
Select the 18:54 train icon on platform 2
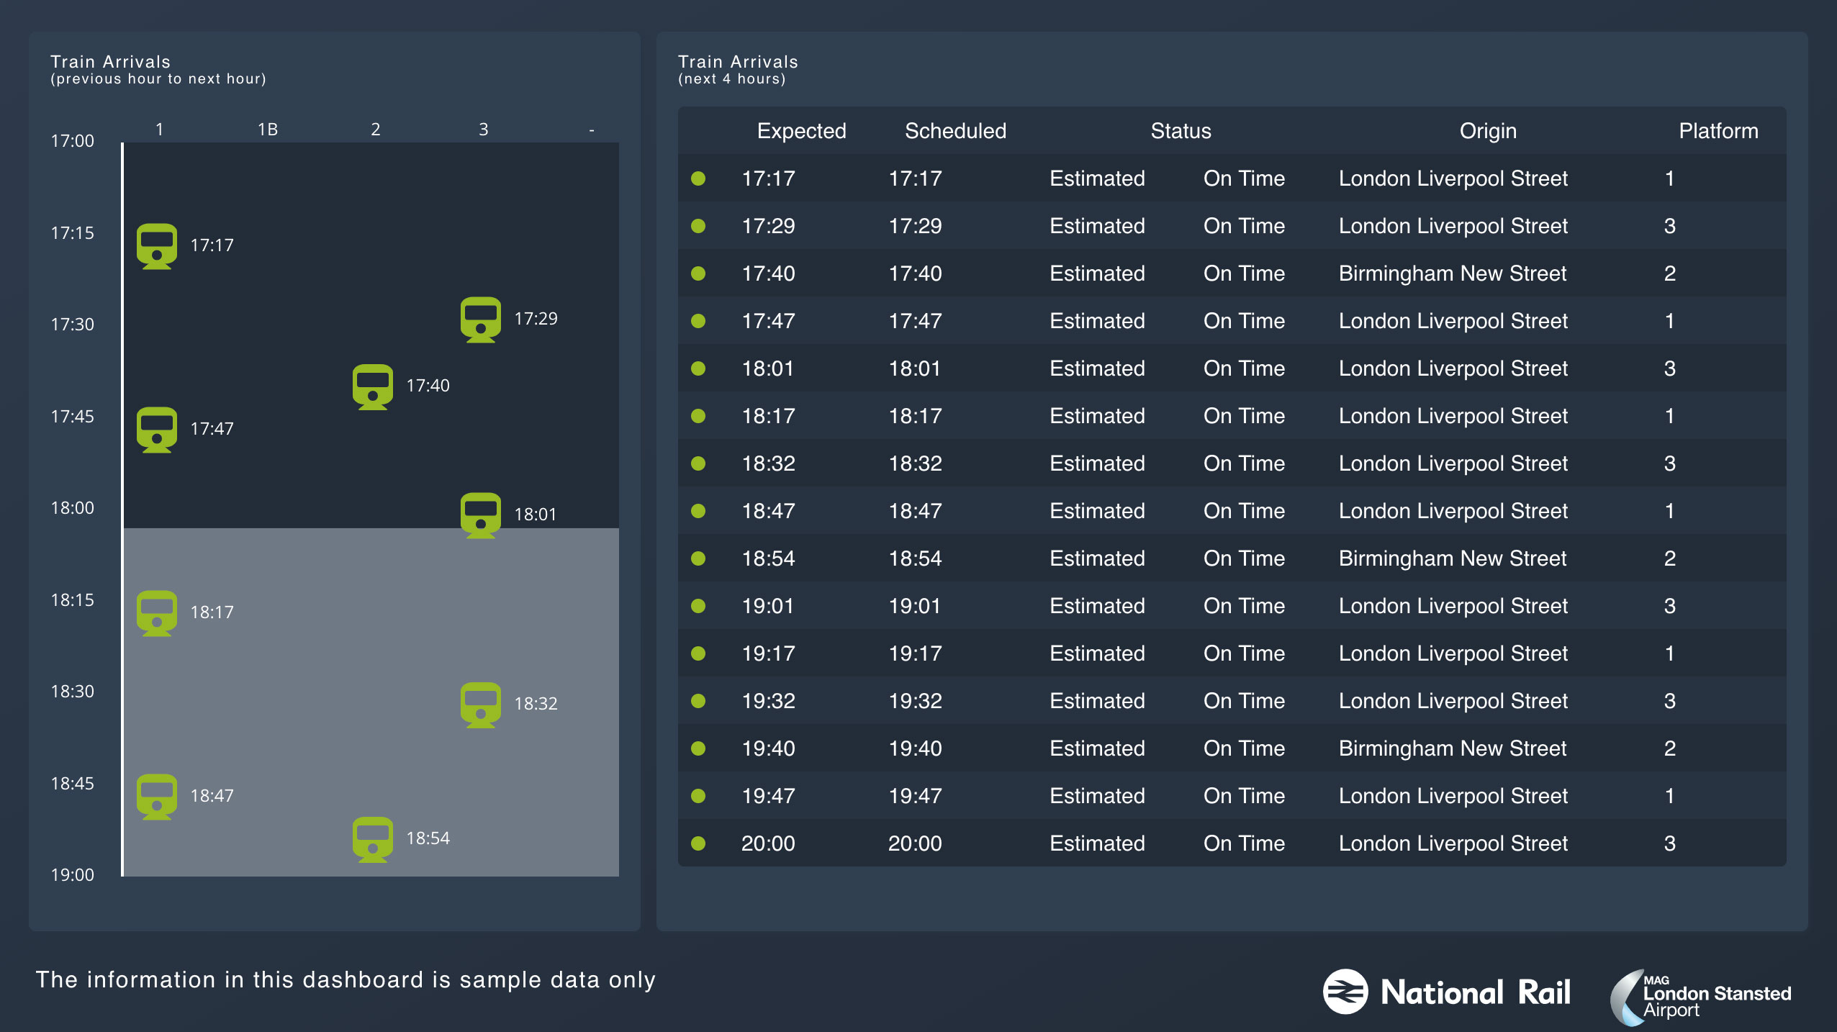pos(372,839)
